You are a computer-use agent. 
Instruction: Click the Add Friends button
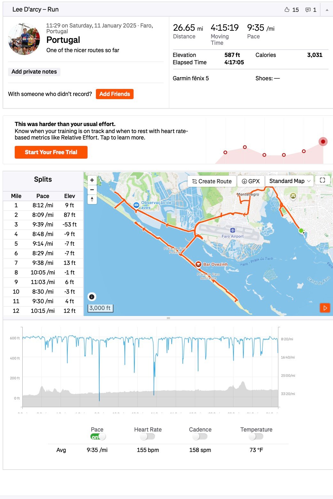115,94
